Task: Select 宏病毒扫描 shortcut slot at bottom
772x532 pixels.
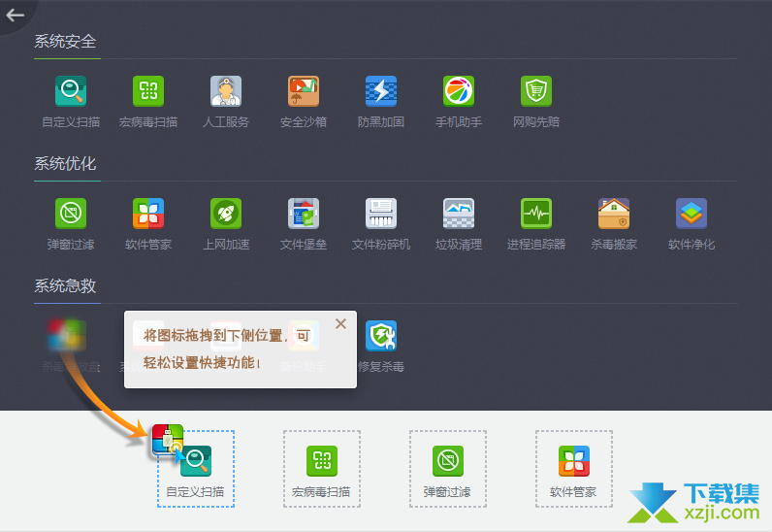Action: (322, 469)
